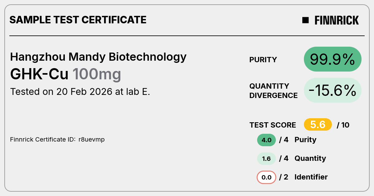The image size is (374, 196).
Task: Click the test date 20 Feb 2026 line
Action: click(x=80, y=92)
